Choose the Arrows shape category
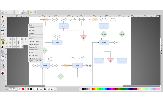 click(x=36, y=33)
